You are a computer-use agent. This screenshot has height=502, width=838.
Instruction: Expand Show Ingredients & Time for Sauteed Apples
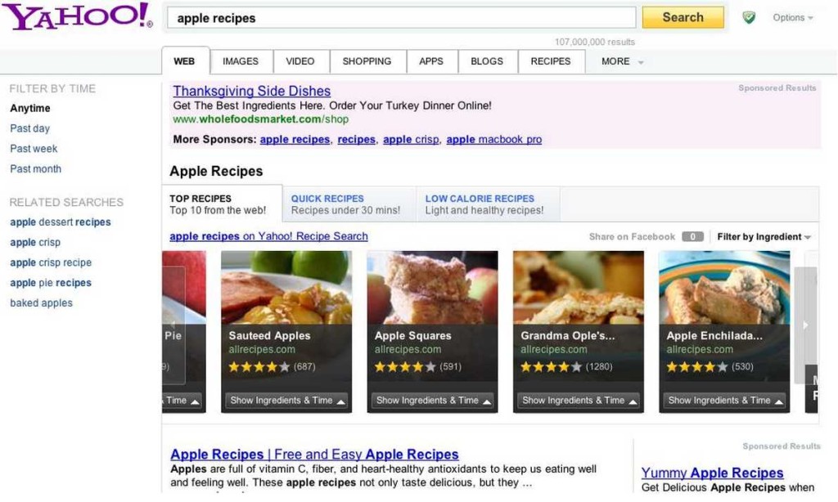coord(287,401)
